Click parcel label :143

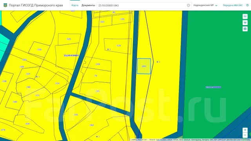[76, 115]
